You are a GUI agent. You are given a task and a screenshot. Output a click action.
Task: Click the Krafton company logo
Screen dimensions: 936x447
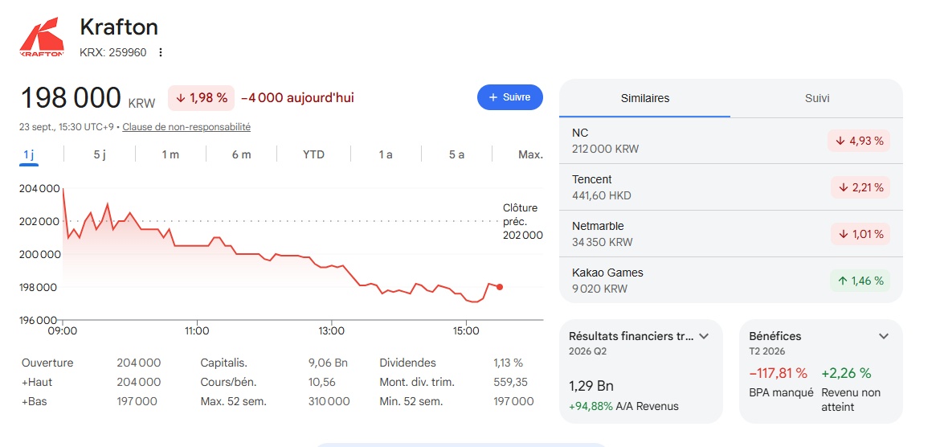tap(42, 37)
